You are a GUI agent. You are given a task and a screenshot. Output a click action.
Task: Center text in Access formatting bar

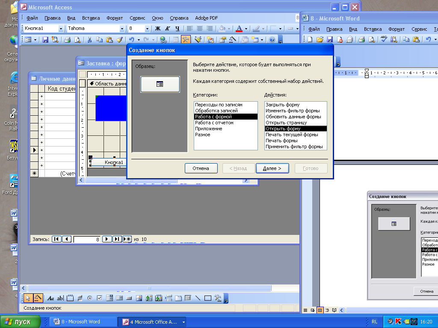[x=199, y=29]
